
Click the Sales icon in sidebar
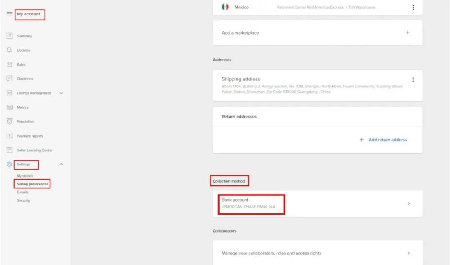[9, 64]
